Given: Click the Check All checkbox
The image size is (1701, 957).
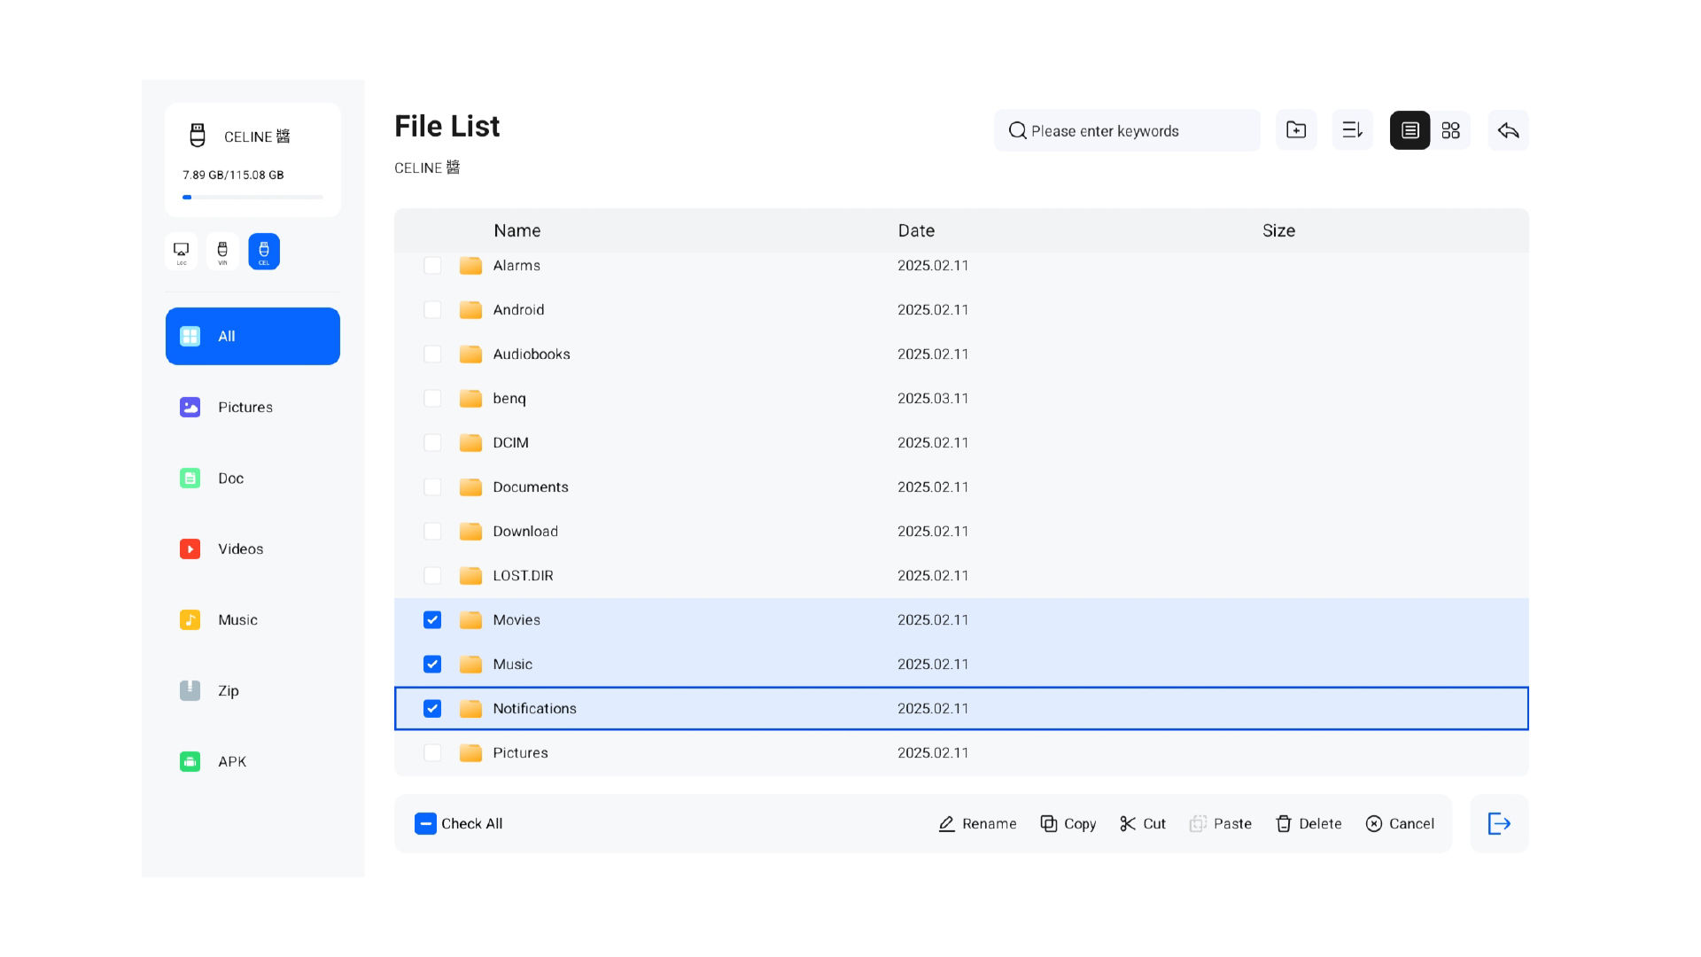Looking at the screenshot, I should click(x=425, y=823).
